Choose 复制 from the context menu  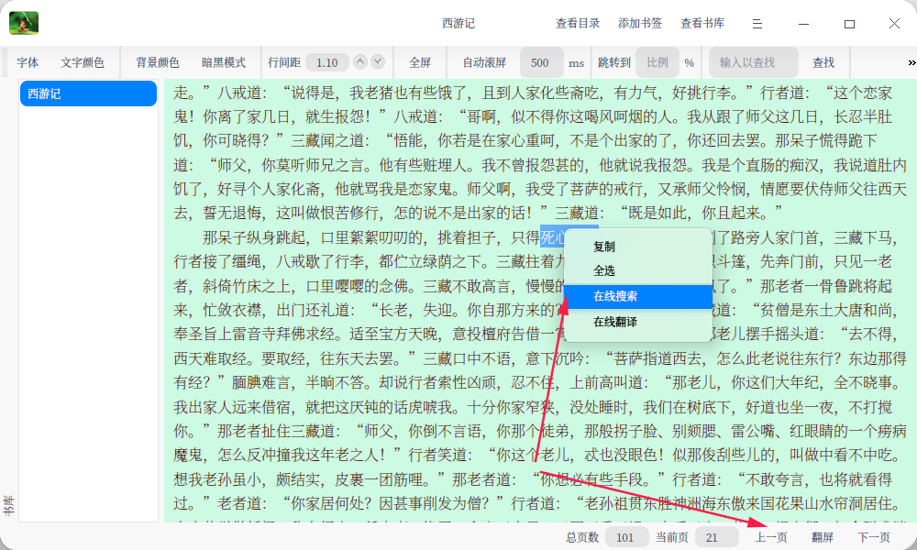(638, 247)
